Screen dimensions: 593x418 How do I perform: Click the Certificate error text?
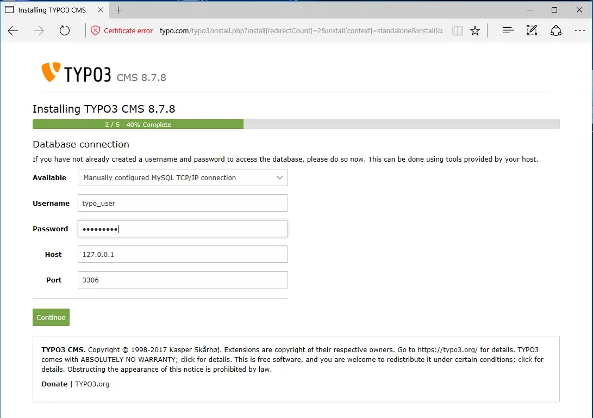pyautogui.click(x=128, y=30)
